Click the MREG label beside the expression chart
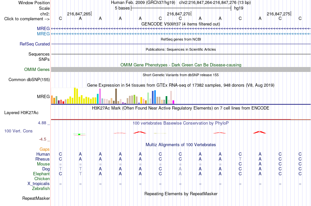This screenshot has height=206, width=311. [x=43, y=97]
